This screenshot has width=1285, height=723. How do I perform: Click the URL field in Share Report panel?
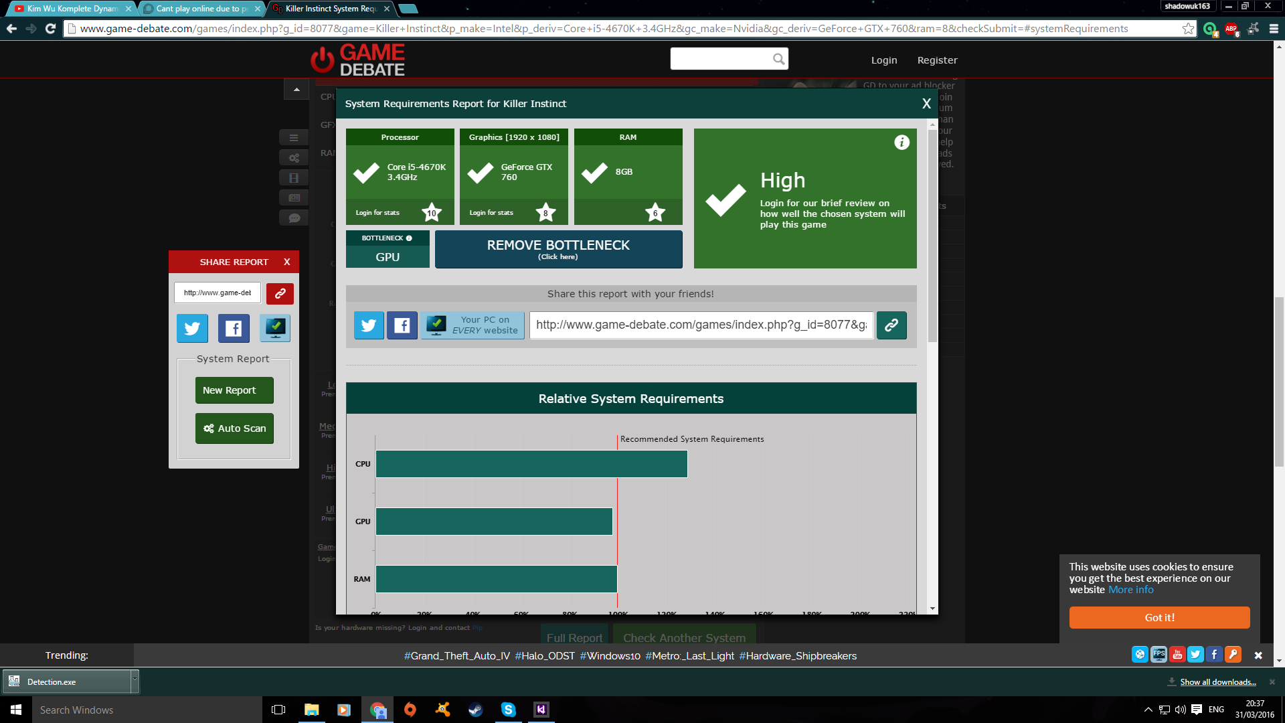point(218,293)
